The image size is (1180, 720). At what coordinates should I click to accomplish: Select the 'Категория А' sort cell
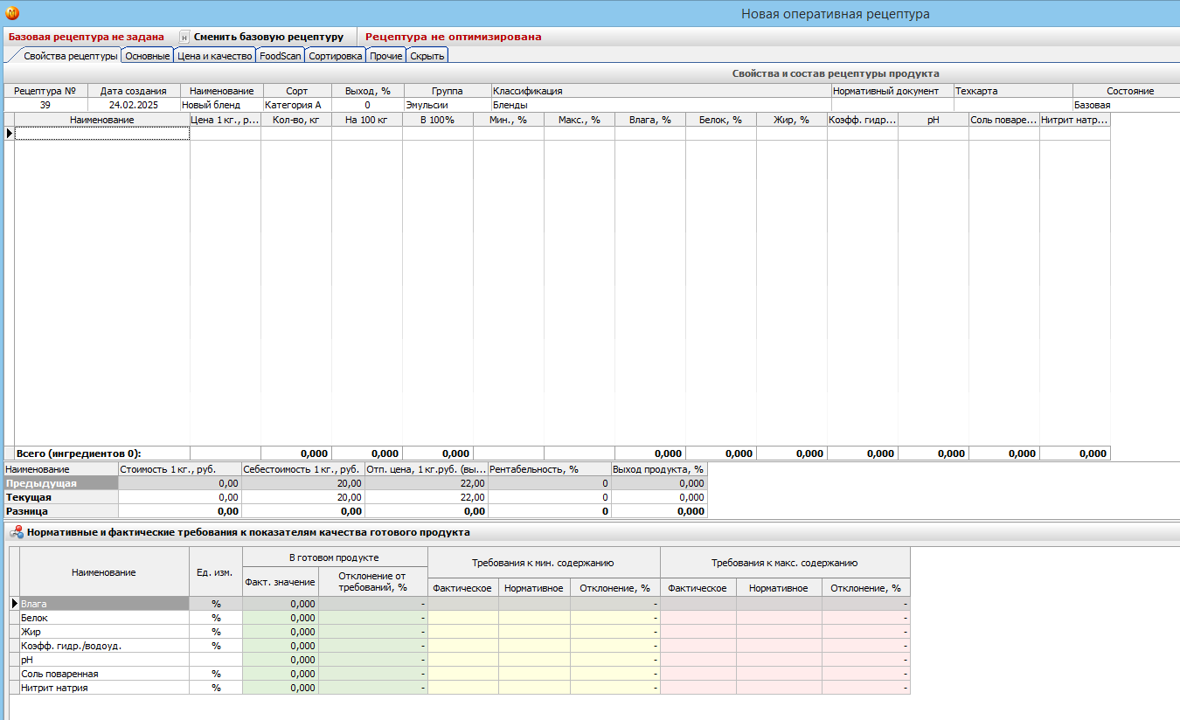click(296, 105)
